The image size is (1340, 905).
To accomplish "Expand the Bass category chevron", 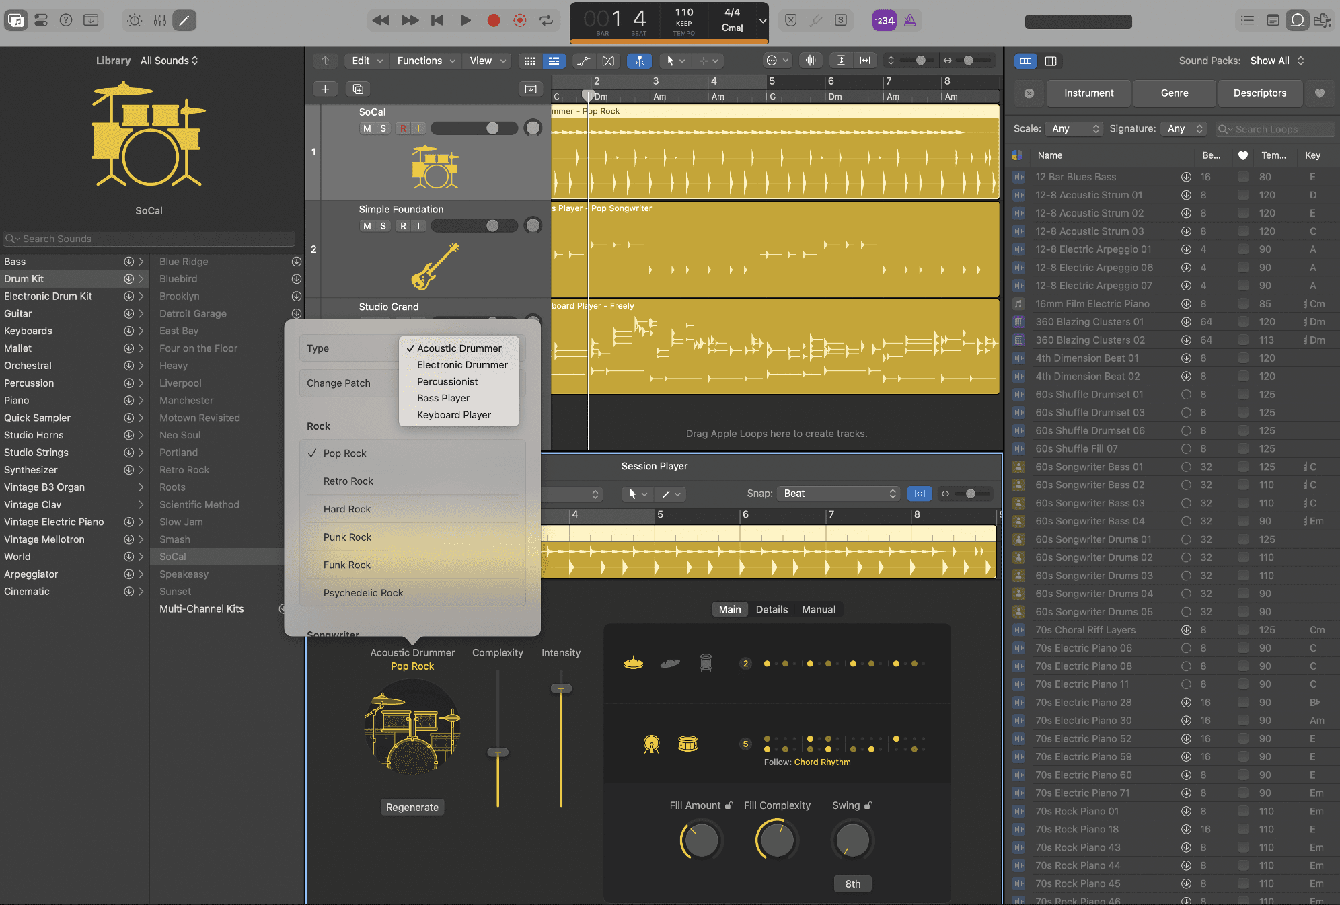I will (141, 262).
